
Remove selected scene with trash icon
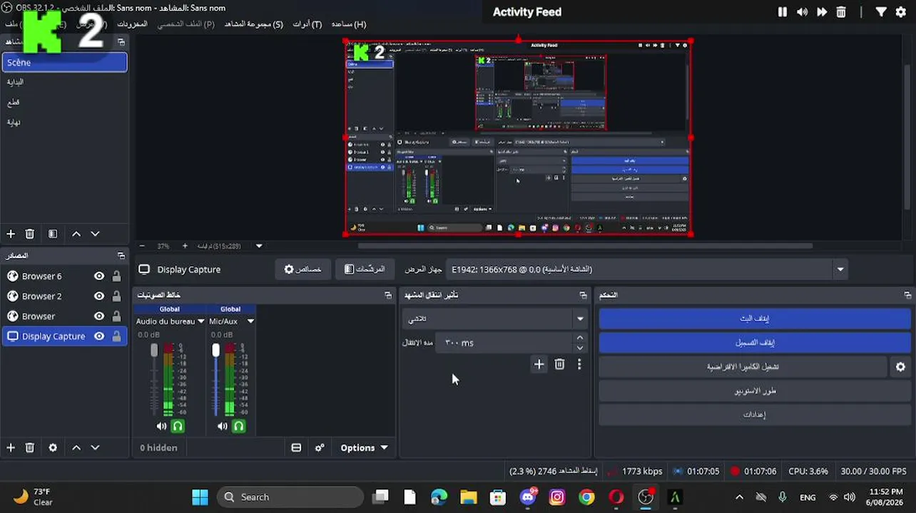(30, 234)
